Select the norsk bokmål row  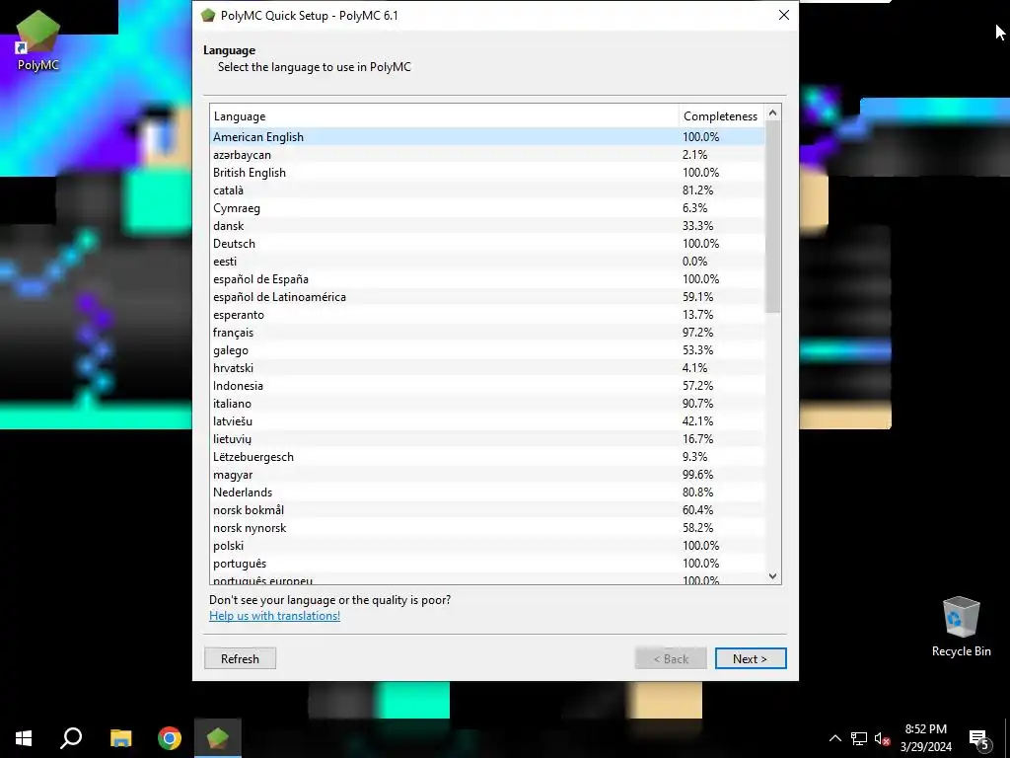[487, 510]
